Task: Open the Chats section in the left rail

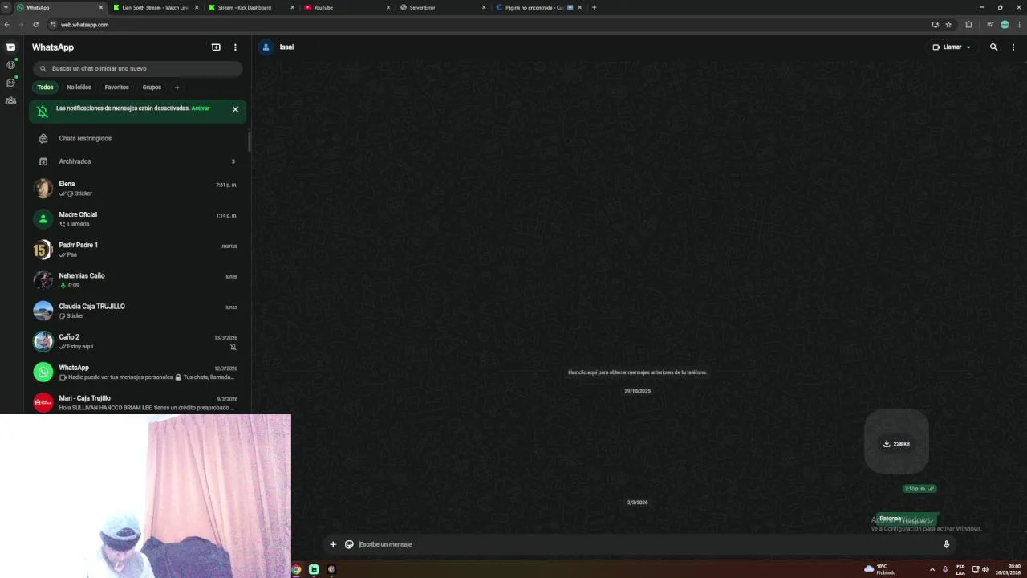Action: [x=10, y=47]
